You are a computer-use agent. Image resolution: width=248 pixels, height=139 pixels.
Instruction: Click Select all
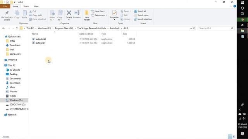click(140, 11)
